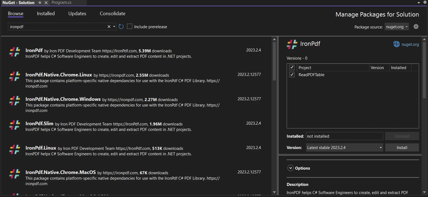Toggle Include prerelease checkbox

130,27
